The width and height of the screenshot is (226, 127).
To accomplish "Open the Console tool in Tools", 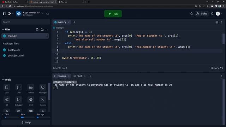I will [43, 101].
